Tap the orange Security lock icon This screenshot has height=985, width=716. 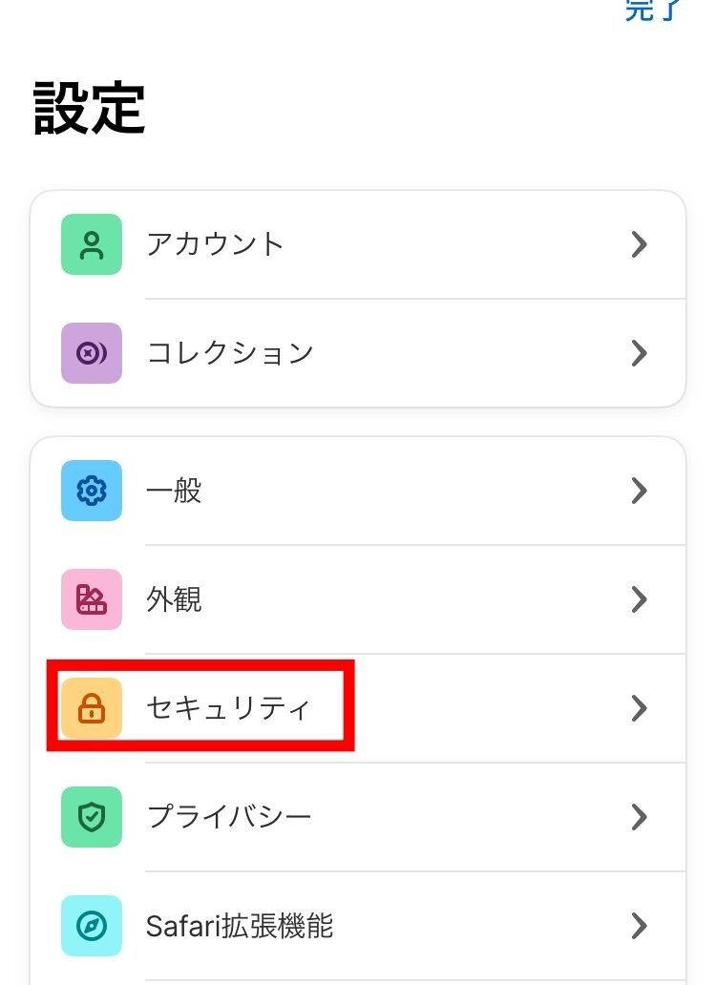pos(92,708)
